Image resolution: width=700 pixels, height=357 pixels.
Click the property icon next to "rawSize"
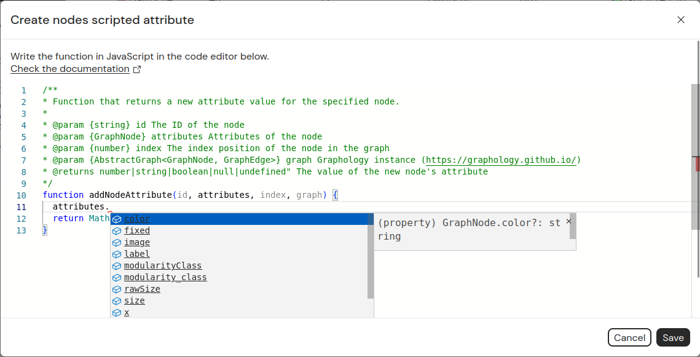[x=117, y=289]
